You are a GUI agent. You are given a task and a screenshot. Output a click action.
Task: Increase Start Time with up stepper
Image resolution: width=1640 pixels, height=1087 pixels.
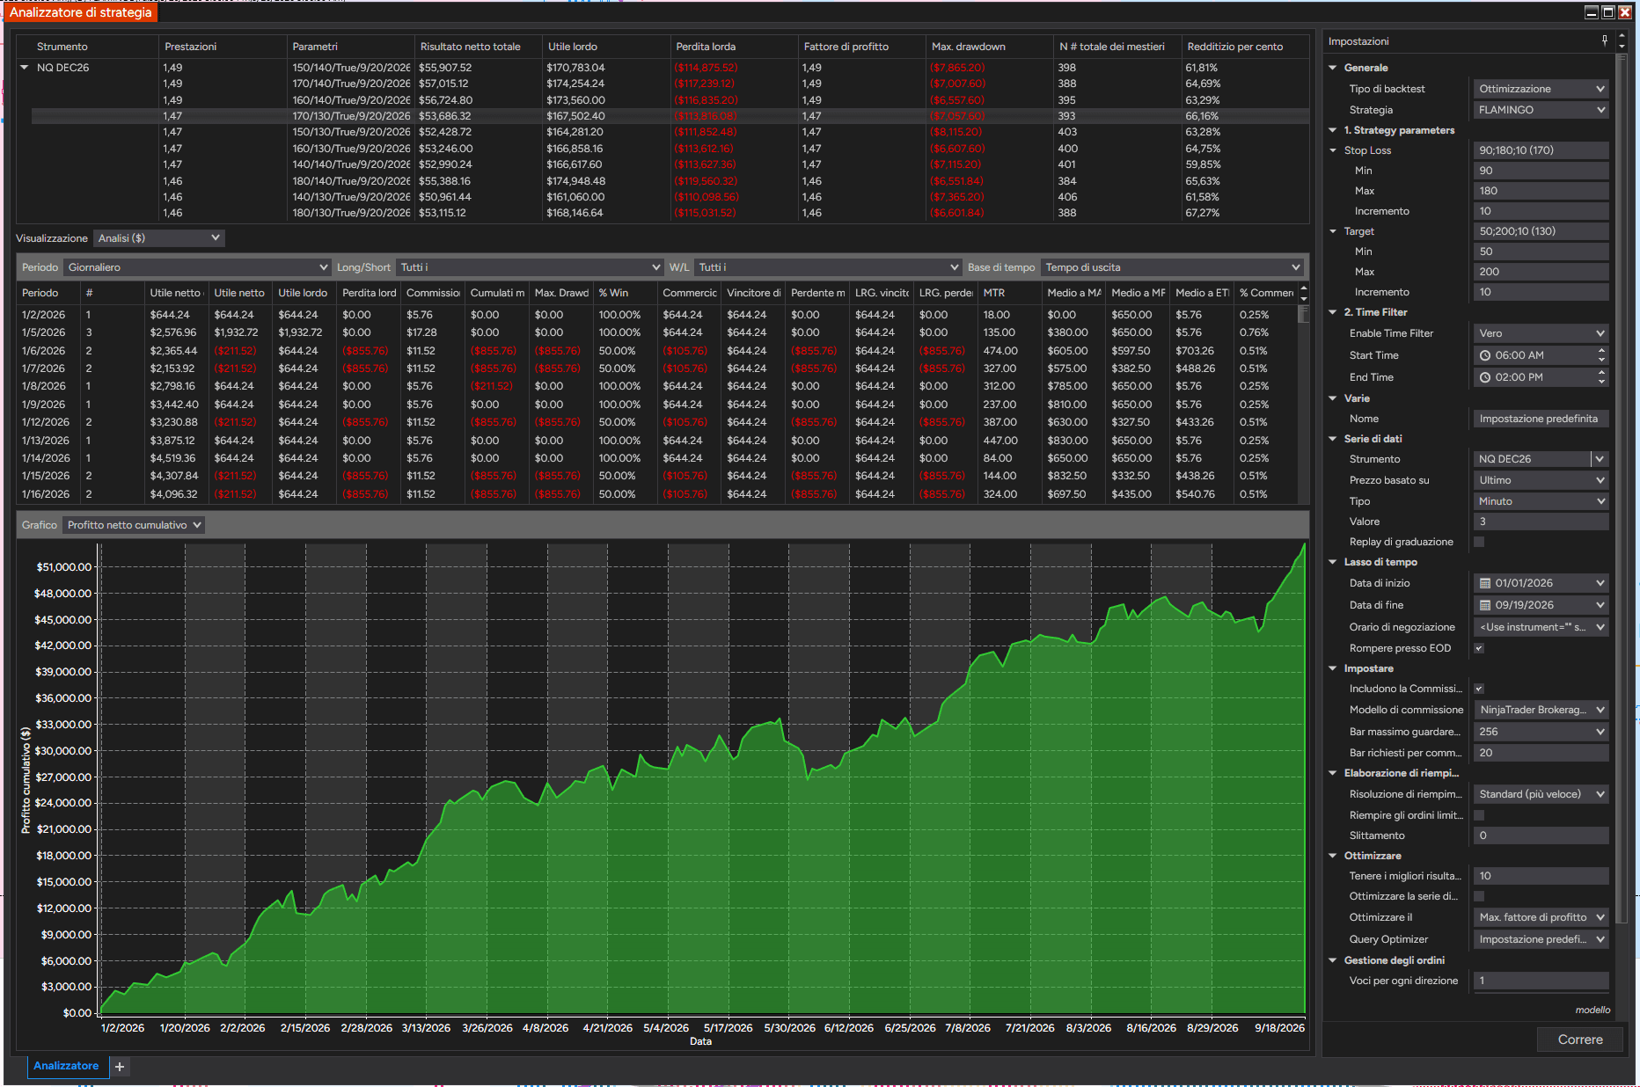pyautogui.click(x=1601, y=351)
